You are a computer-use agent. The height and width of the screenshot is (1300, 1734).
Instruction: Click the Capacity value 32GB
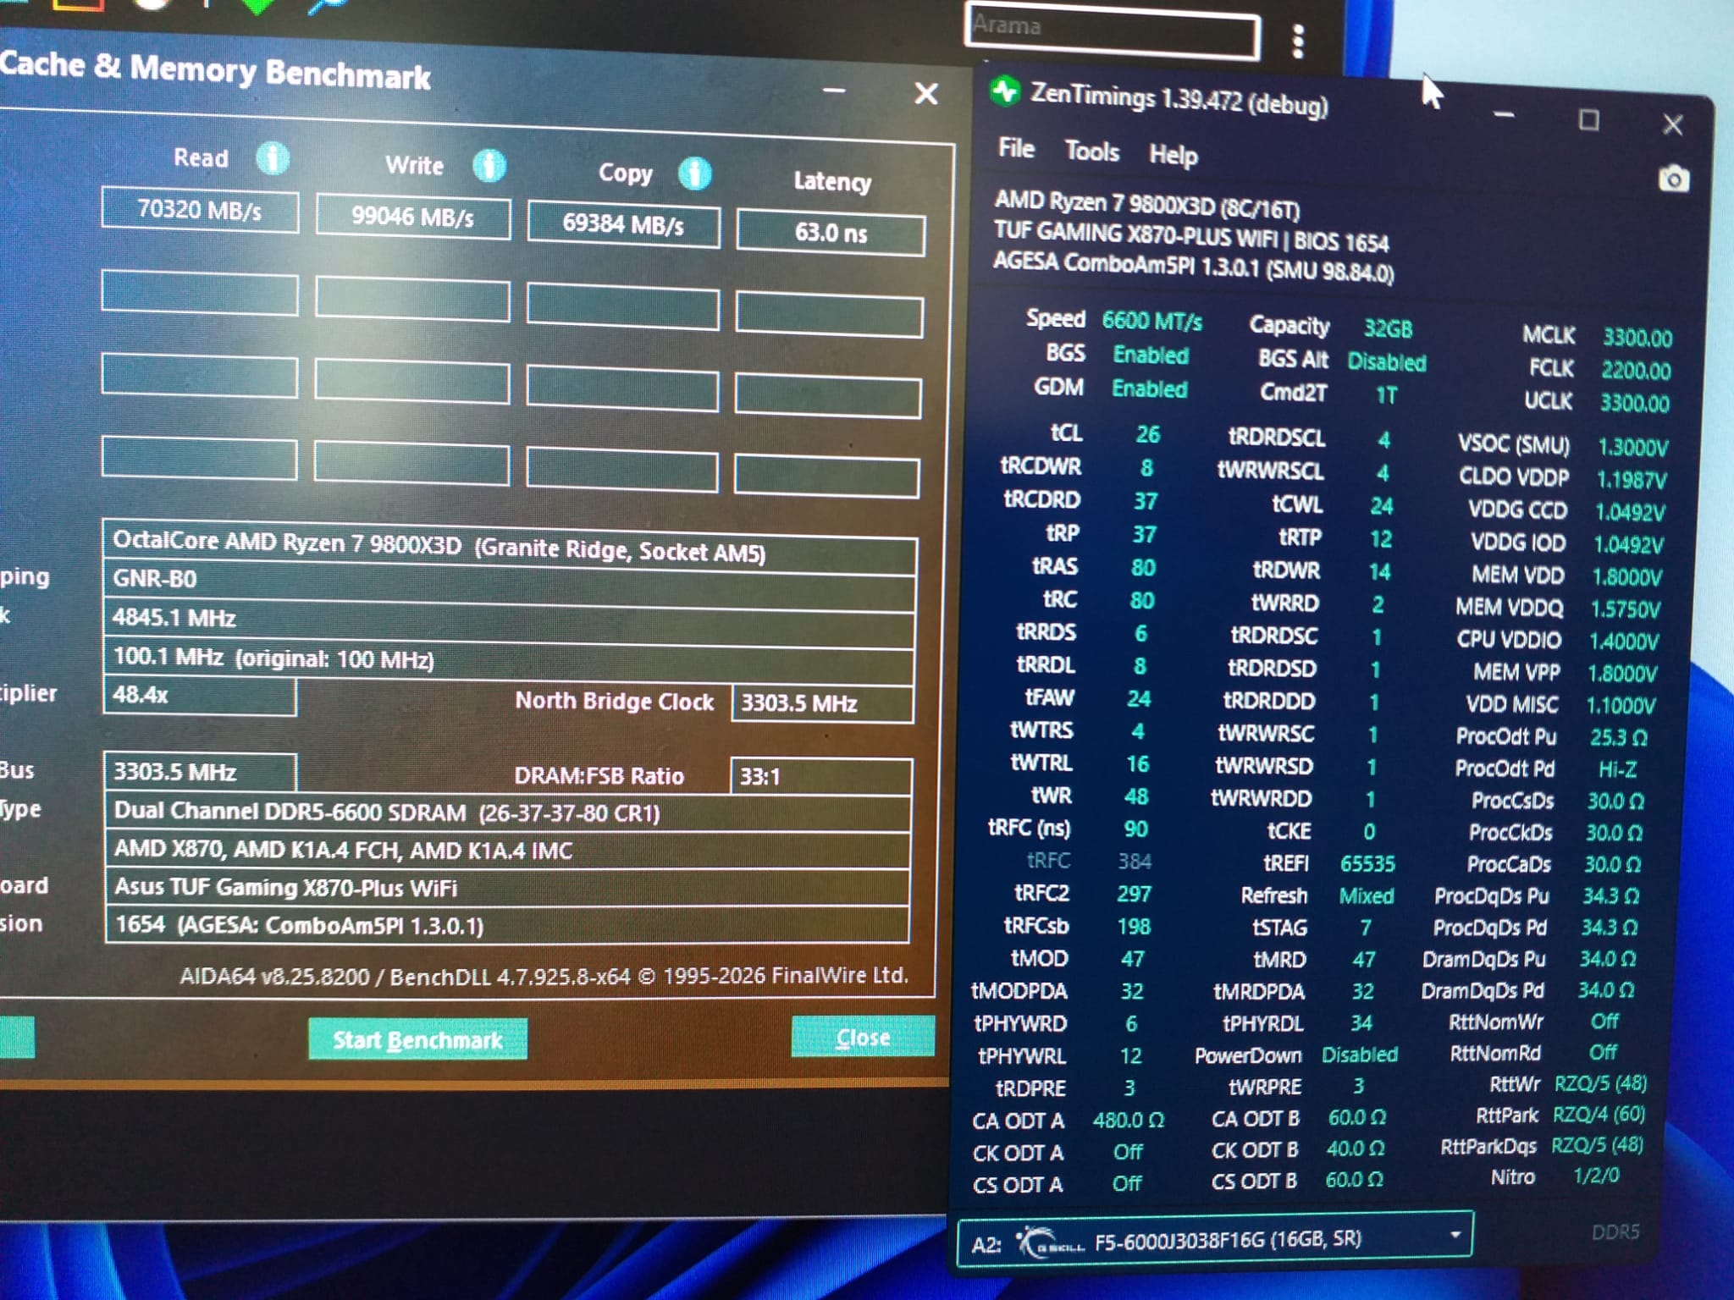tap(1388, 328)
